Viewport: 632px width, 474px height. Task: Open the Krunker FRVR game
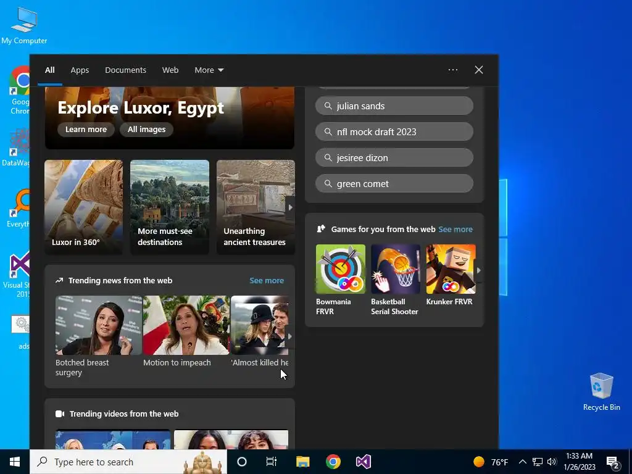point(450,276)
